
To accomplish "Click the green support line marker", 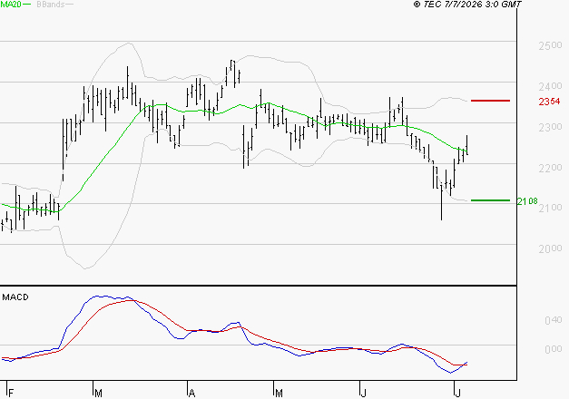I will point(490,200).
